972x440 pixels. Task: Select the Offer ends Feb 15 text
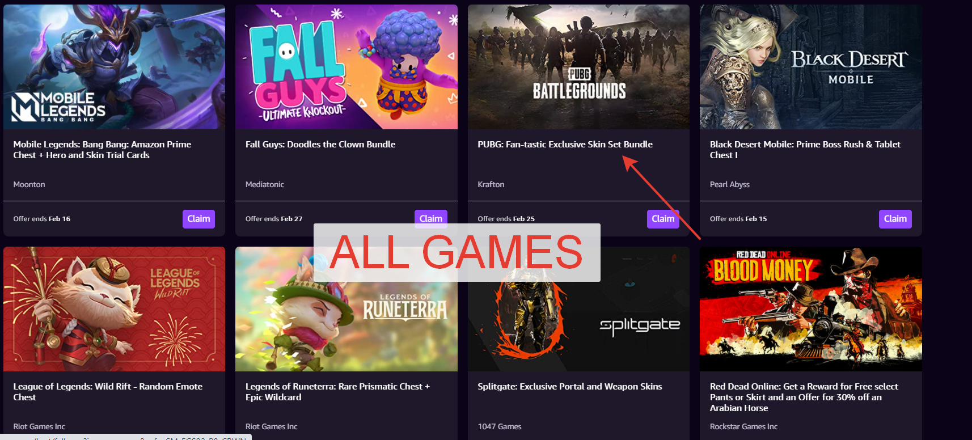point(738,219)
